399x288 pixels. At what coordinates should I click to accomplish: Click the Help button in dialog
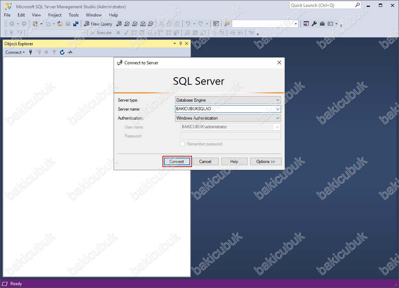tap(234, 162)
